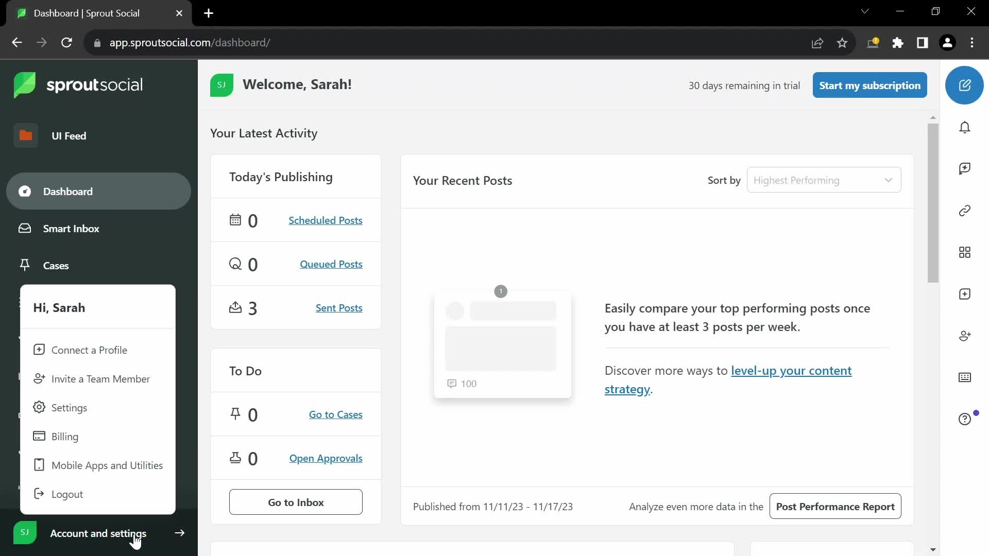
Task: Click the grid/apps sidebar icon
Action: pos(965,253)
